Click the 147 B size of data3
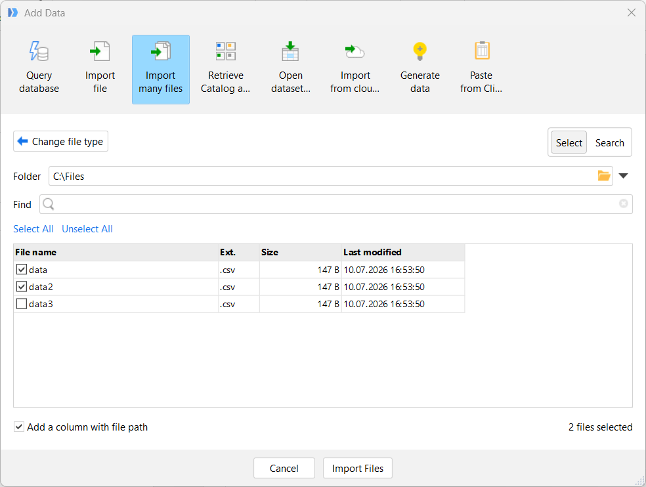This screenshot has width=646, height=487. [328, 304]
